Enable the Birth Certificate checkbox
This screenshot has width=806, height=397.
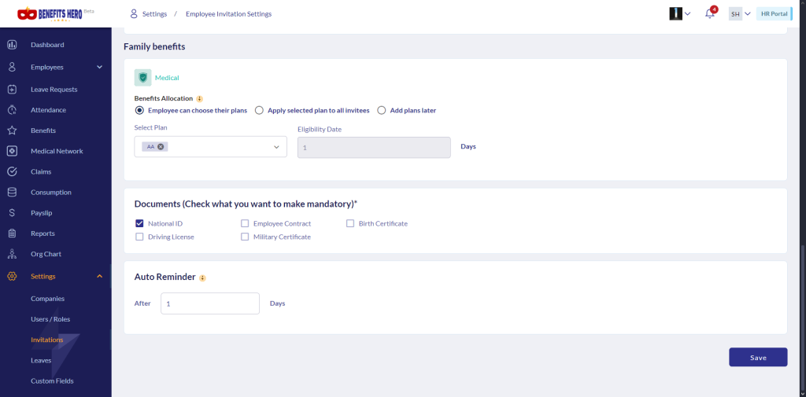(350, 223)
